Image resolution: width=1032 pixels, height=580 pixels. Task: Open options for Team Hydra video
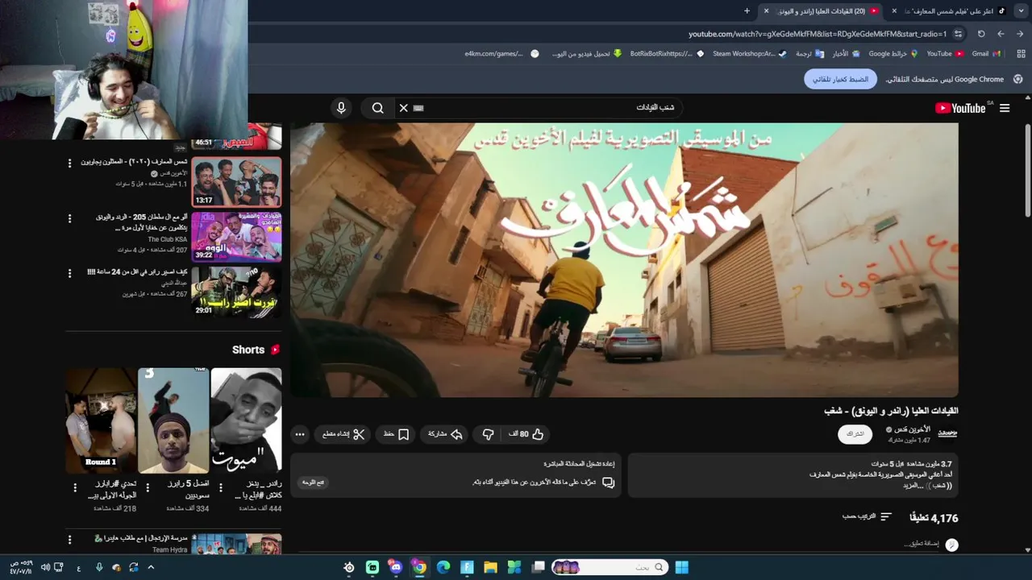point(69,540)
